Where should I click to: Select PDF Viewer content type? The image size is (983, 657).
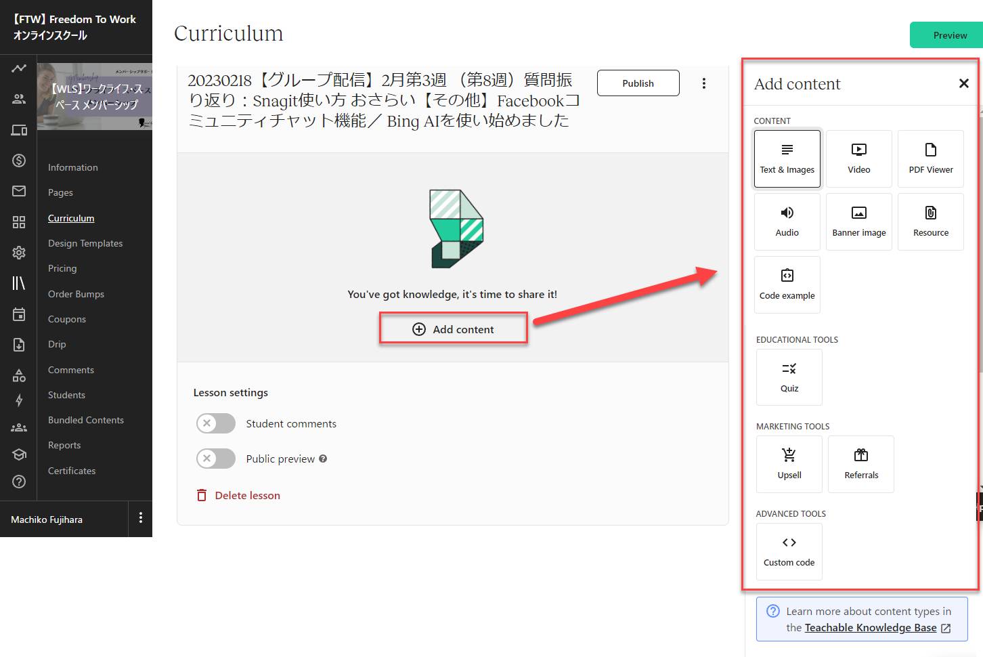[931, 158]
